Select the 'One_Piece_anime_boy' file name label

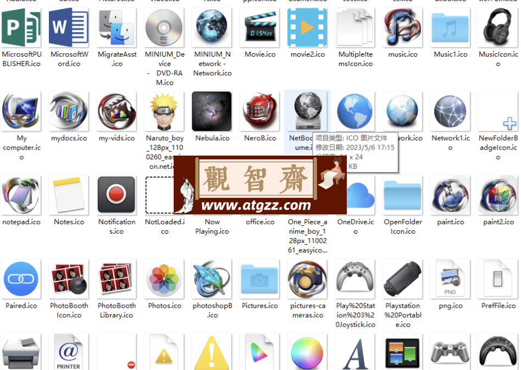[308, 236]
